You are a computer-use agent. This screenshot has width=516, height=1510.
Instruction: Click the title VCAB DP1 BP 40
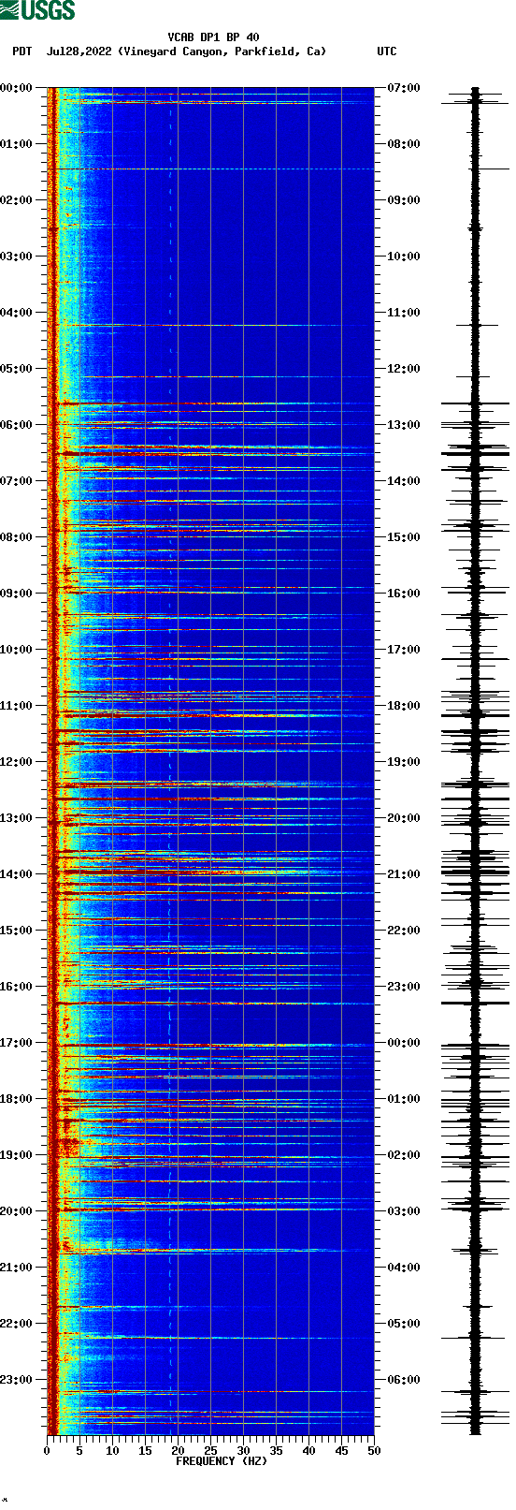[x=213, y=37]
